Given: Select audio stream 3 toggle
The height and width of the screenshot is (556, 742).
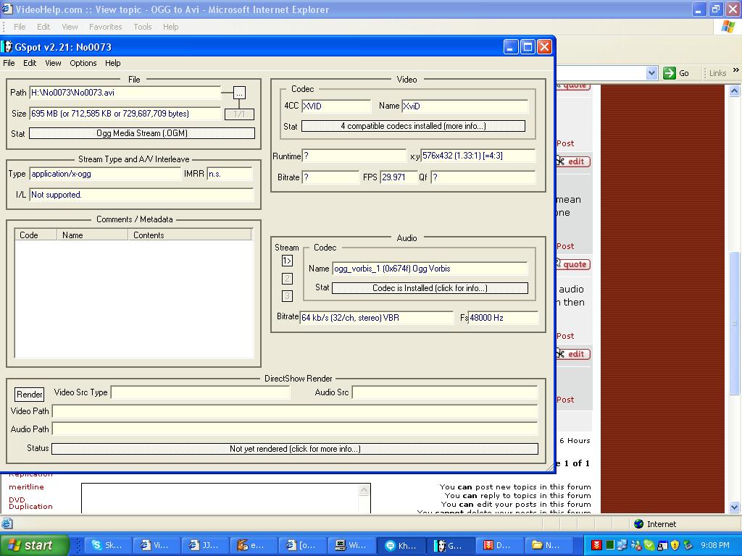Looking at the screenshot, I should pyautogui.click(x=287, y=296).
